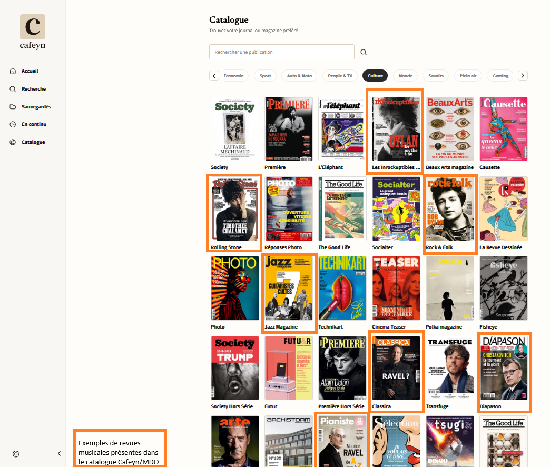Open the Arte magazine cover

[234, 441]
